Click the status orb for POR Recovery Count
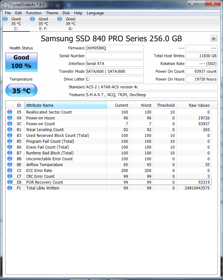This screenshot has height=280, width=223. click(x=10, y=182)
